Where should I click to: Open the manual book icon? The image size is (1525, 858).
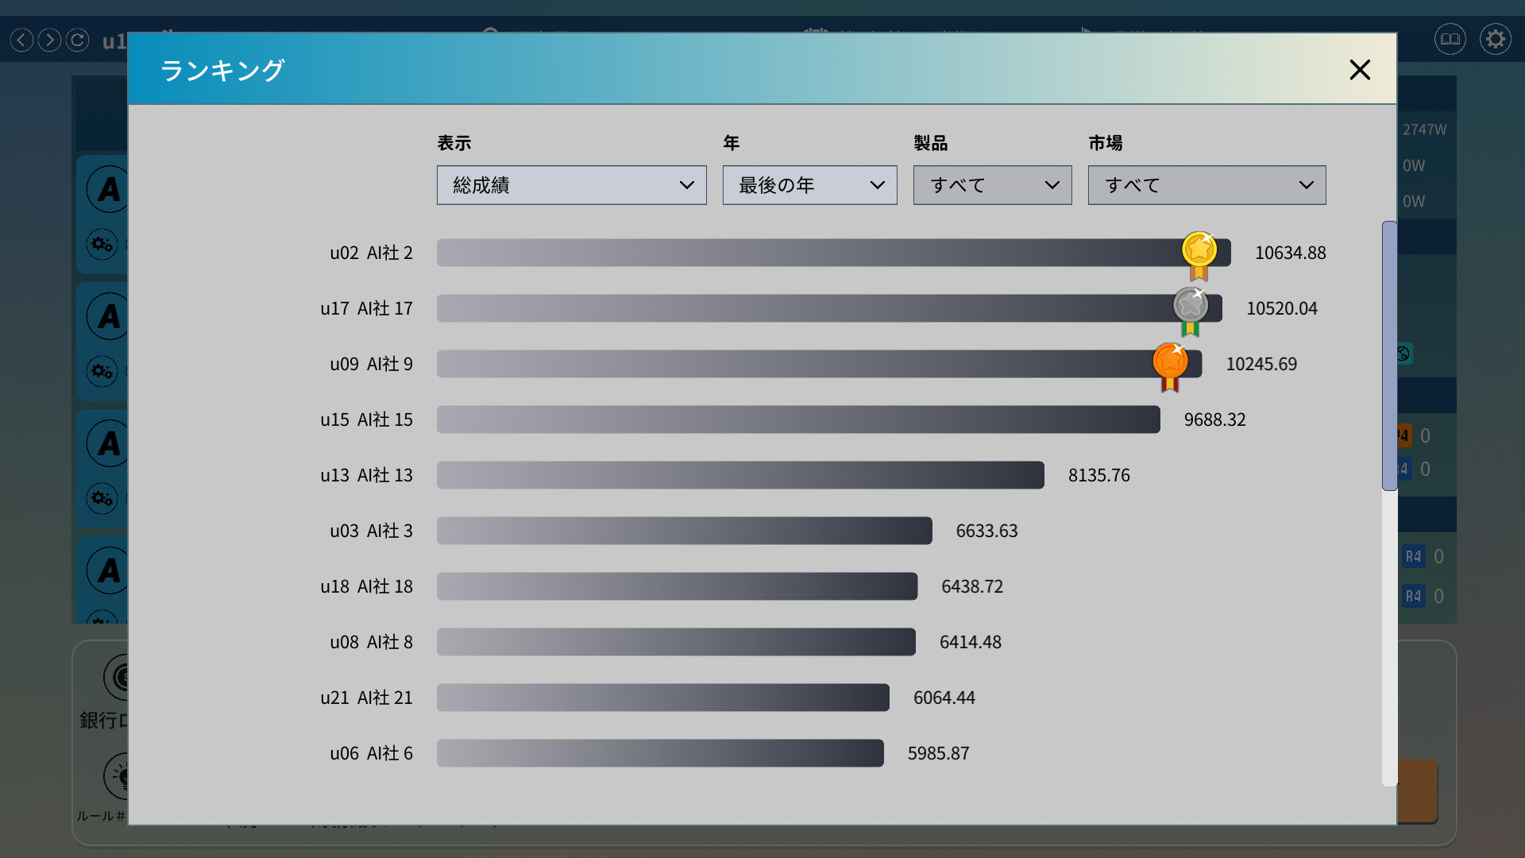tap(1450, 39)
